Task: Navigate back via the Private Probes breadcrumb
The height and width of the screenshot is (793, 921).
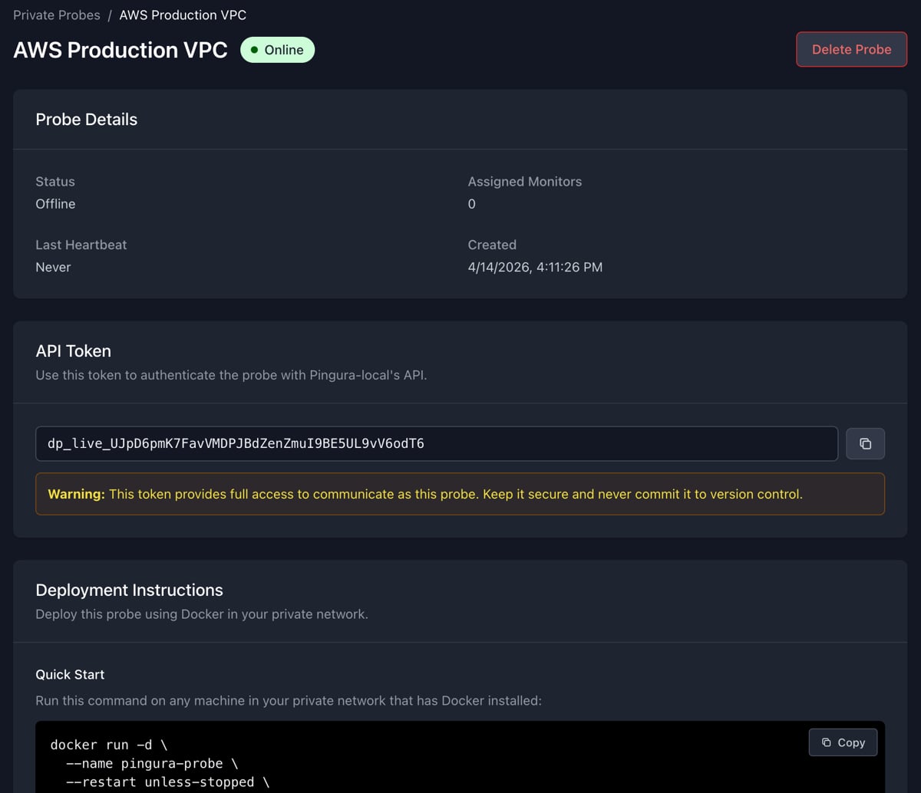Action: click(x=56, y=15)
